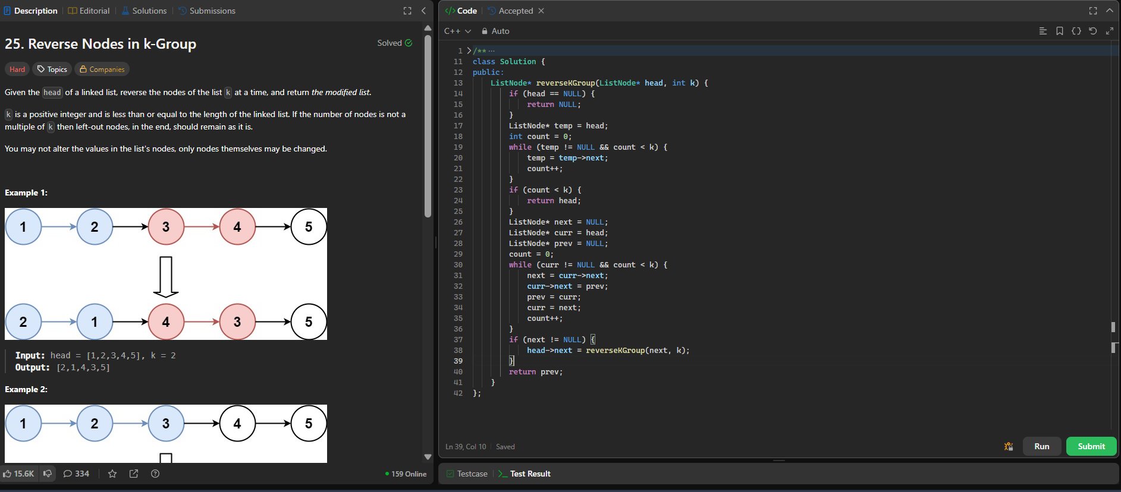Screen dimensions: 1121x492
Task: Click the help question mark icon
Action: click(155, 474)
